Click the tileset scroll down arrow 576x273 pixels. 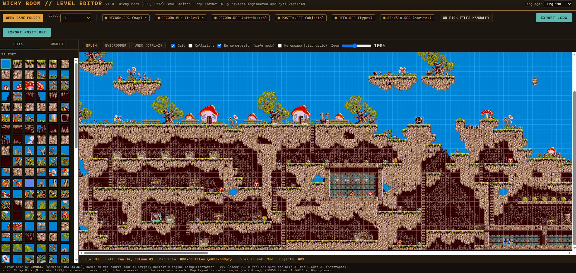click(76, 260)
